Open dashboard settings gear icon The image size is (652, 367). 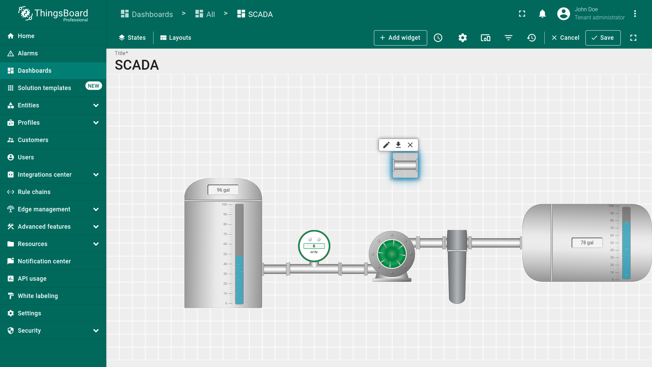(463, 38)
